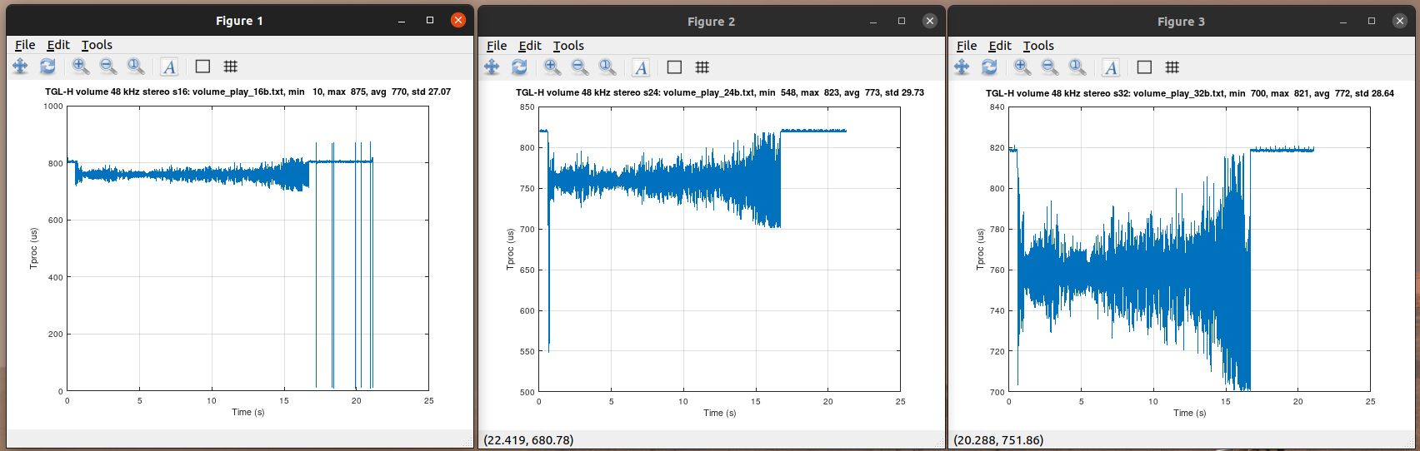Select the Pan tool in Figure 2
The height and width of the screenshot is (451, 1420).
(492, 67)
